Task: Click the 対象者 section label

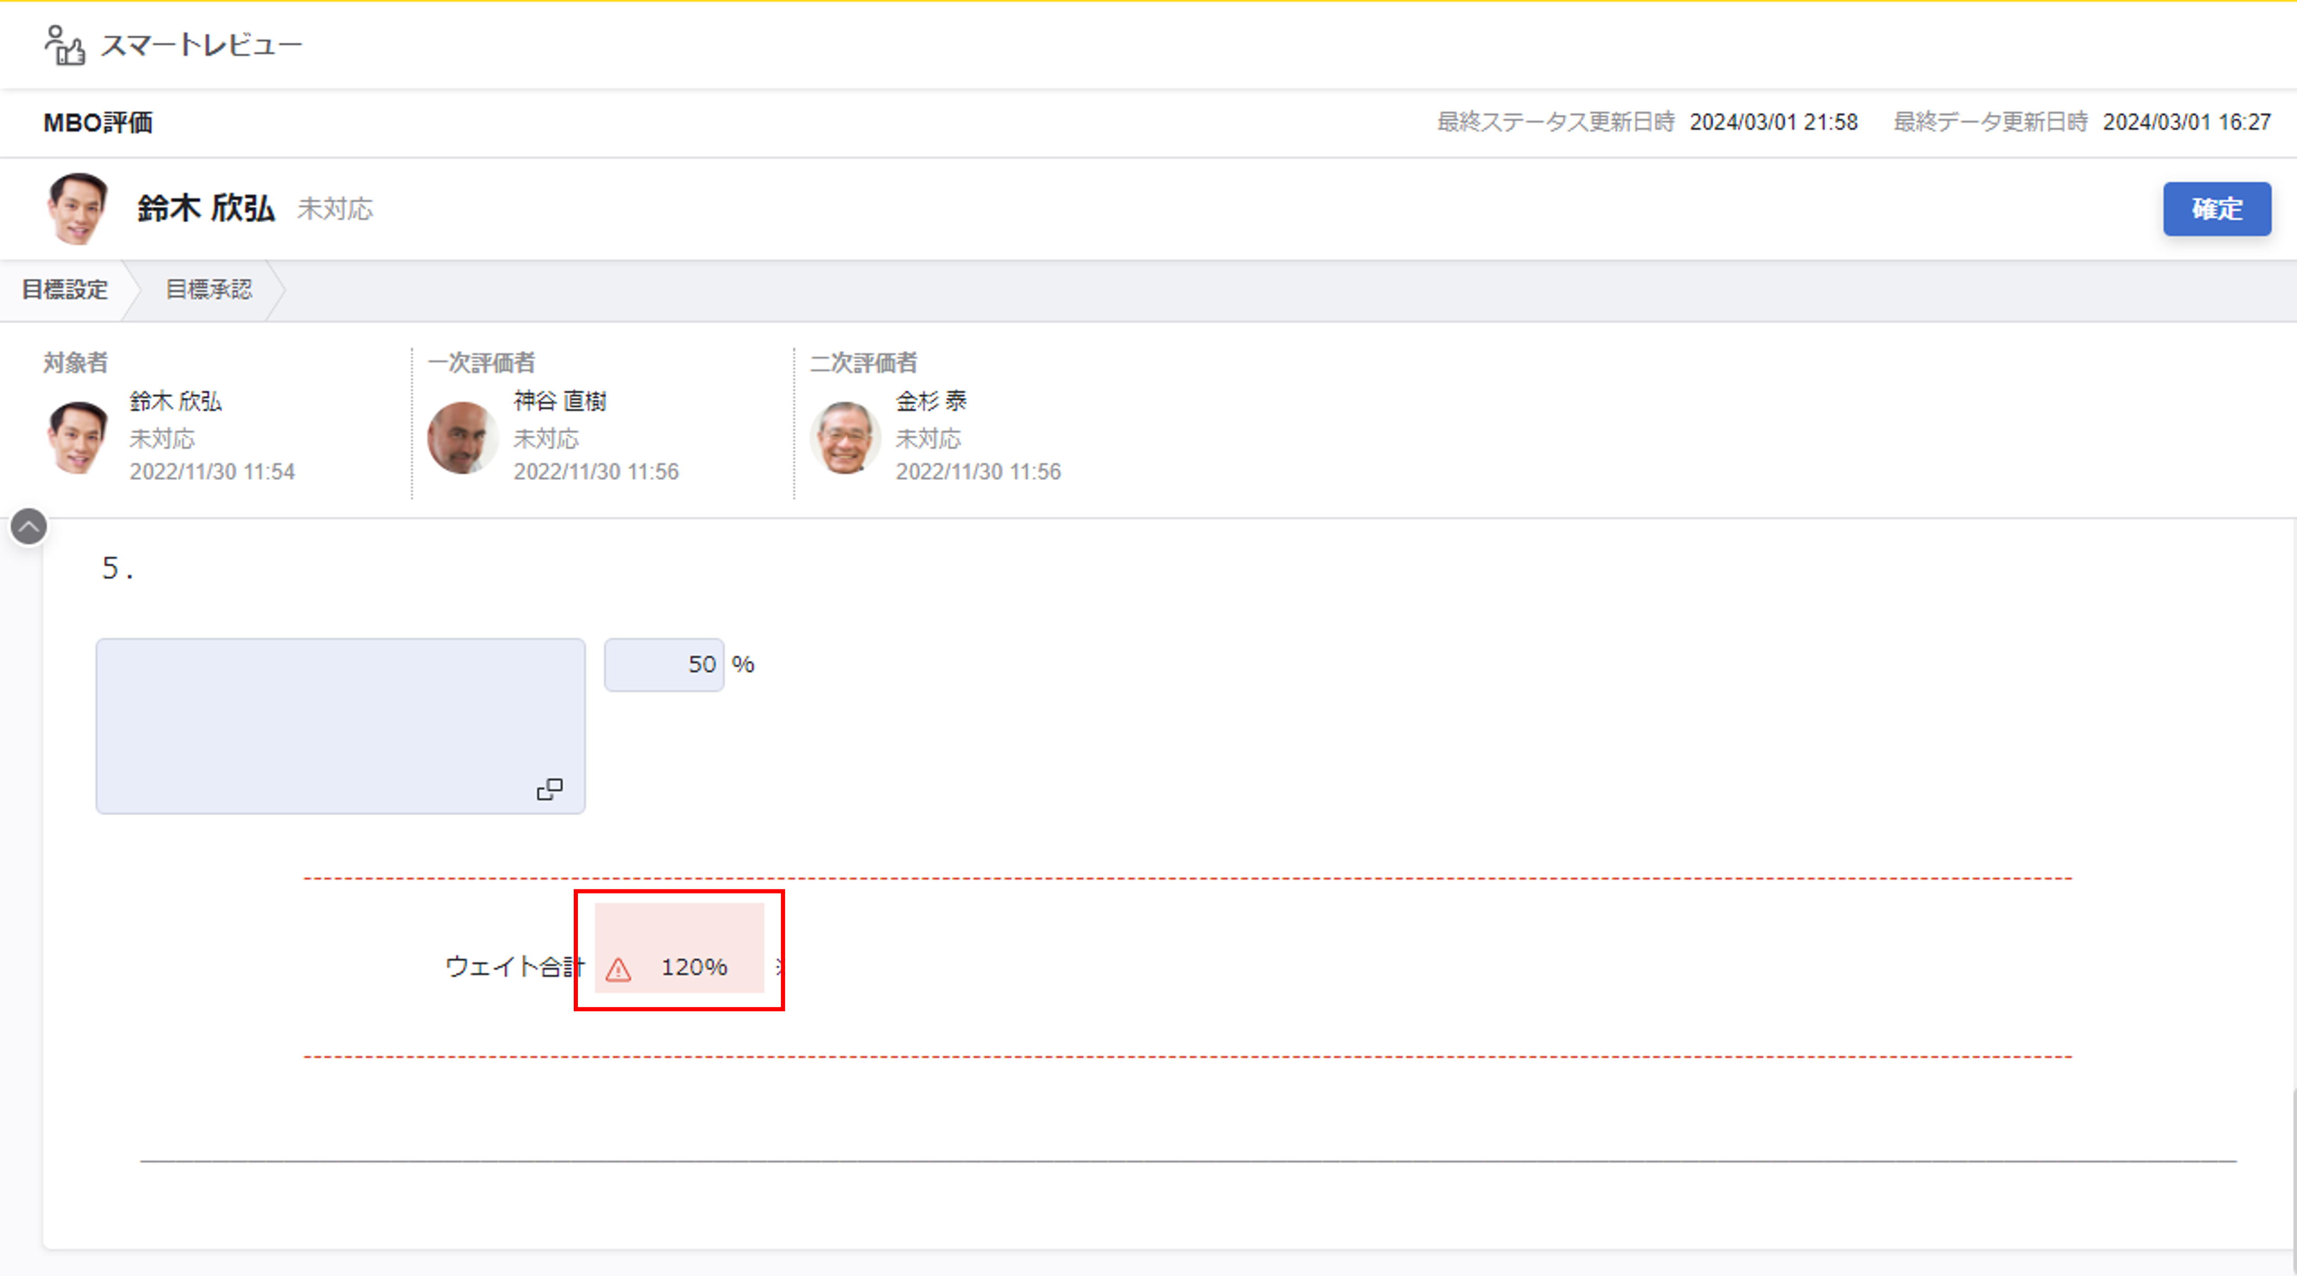Action: 76,363
